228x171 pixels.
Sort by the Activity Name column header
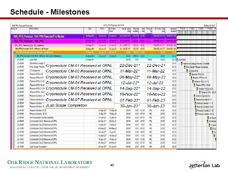pyautogui.click(x=56, y=30)
